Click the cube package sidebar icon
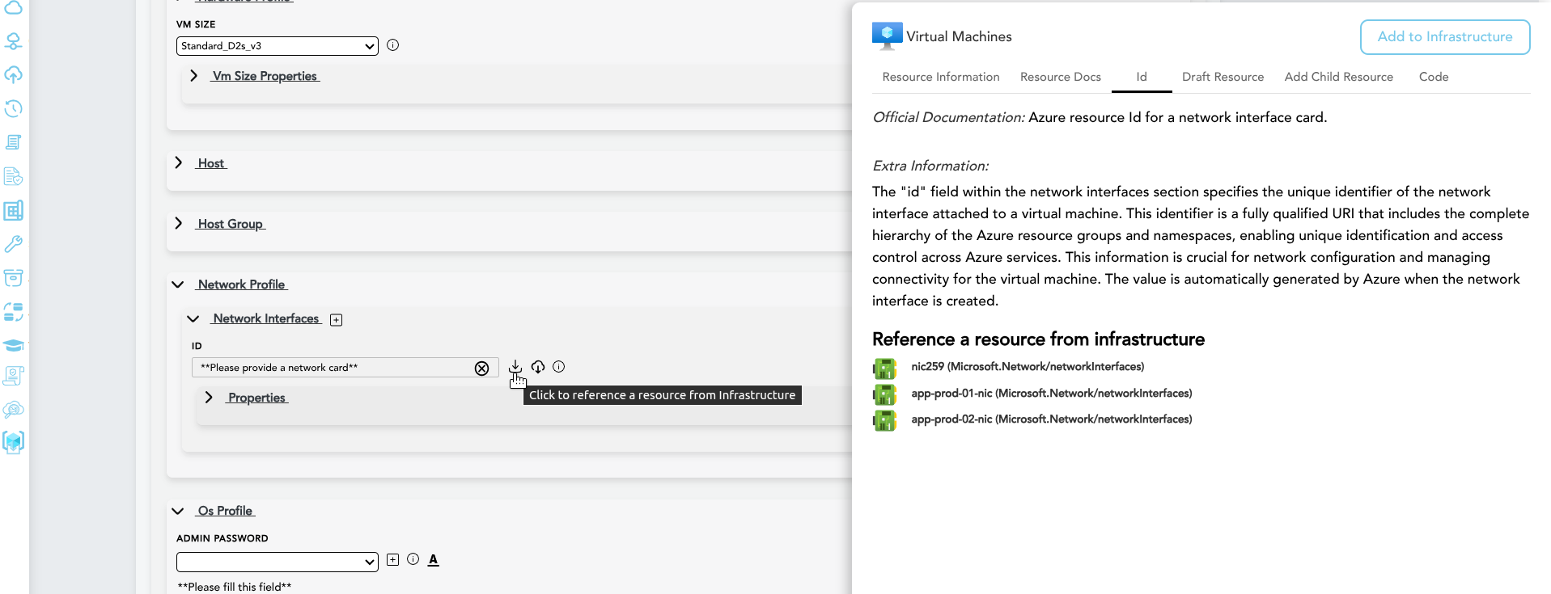The width and height of the screenshot is (1551, 594). point(13,442)
